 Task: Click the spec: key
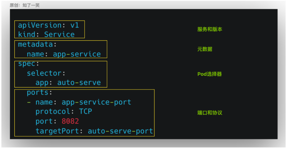(28, 64)
